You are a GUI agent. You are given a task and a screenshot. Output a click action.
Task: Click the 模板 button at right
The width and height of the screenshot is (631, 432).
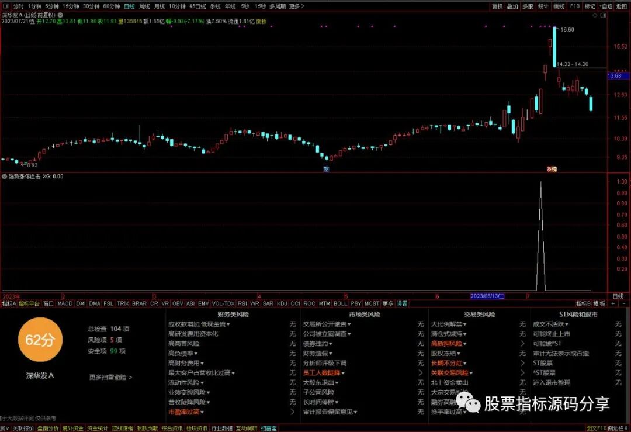point(599,303)
